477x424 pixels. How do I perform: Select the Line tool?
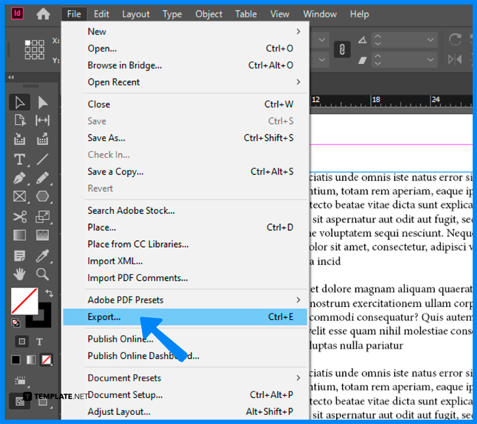42,159
